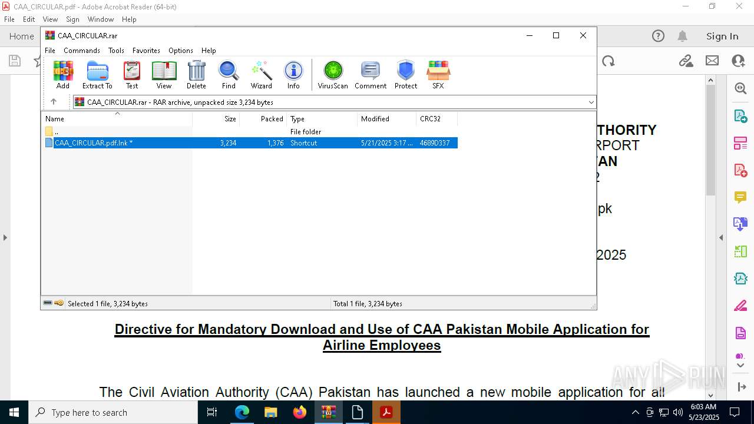Image resolution: width=754 pixels, height=424 pixels.
Task: Open Windows notification center icon
Action: [x=735, y=412]
